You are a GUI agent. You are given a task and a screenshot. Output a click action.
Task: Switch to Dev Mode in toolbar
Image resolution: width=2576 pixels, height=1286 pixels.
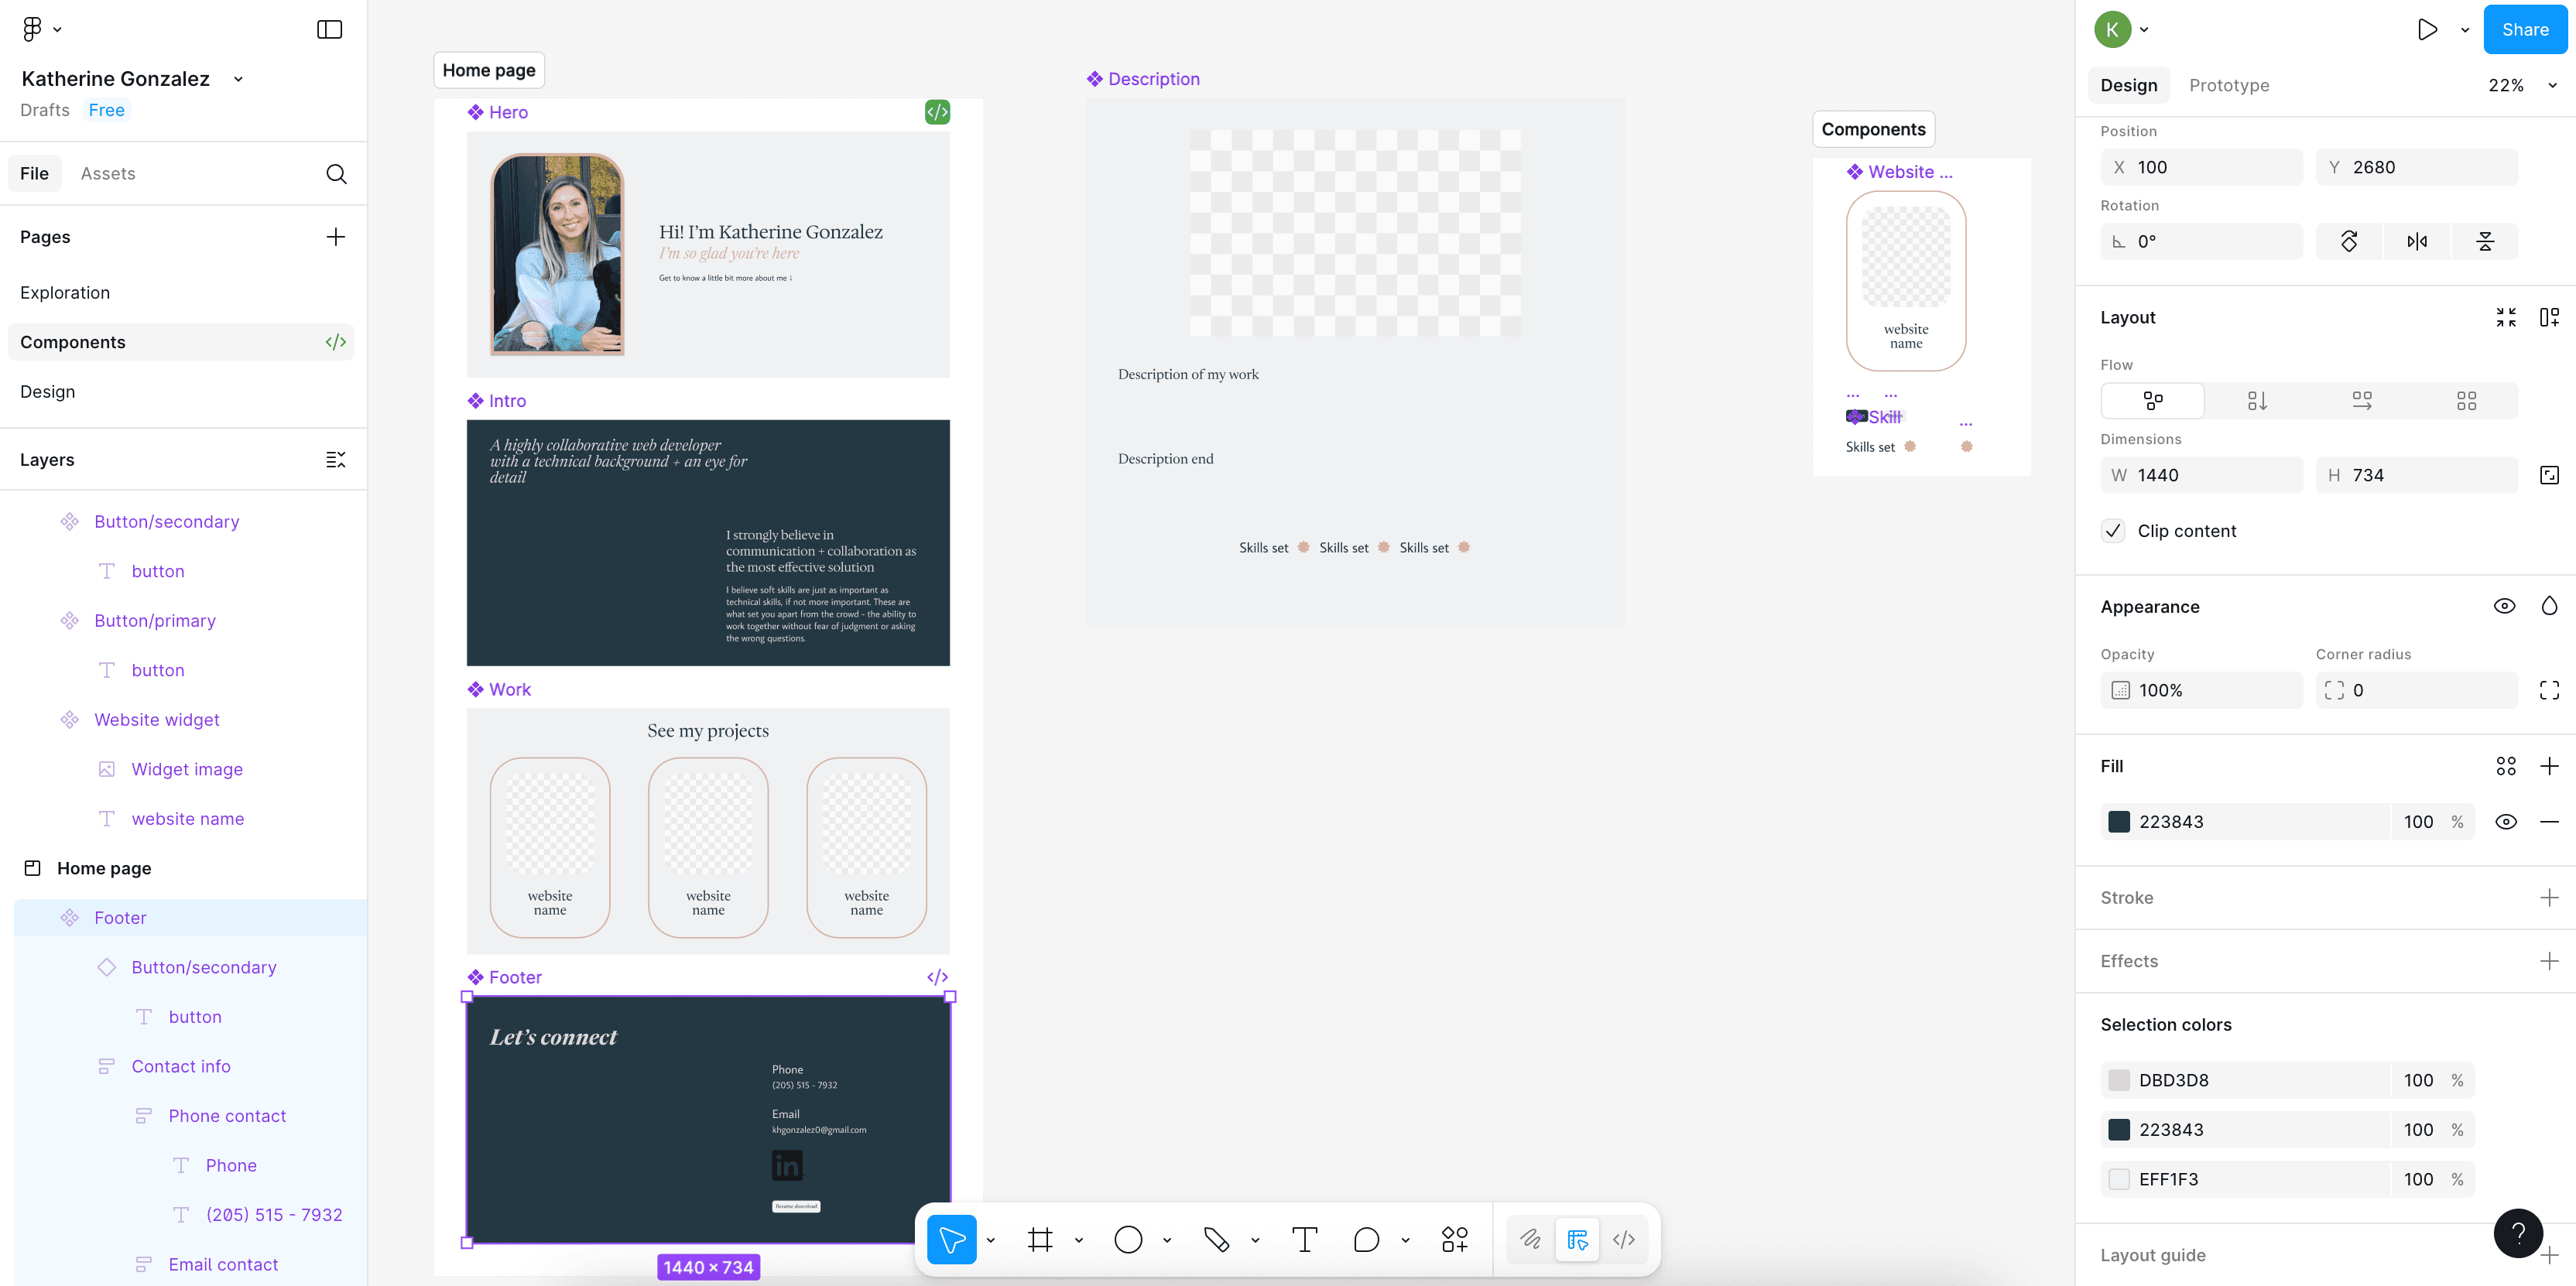click(x=1624, y=1240)
